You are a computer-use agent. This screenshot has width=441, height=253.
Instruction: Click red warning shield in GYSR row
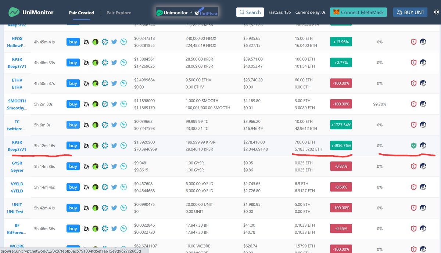click(x=413, y=167)
